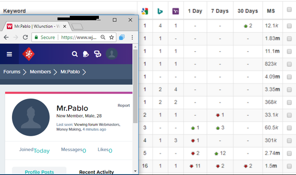The width and height of the screenshot is (296, 175).
Task: Select the Mr.Pablo | WJunction browser tab
Action: (x=37, y=26)
